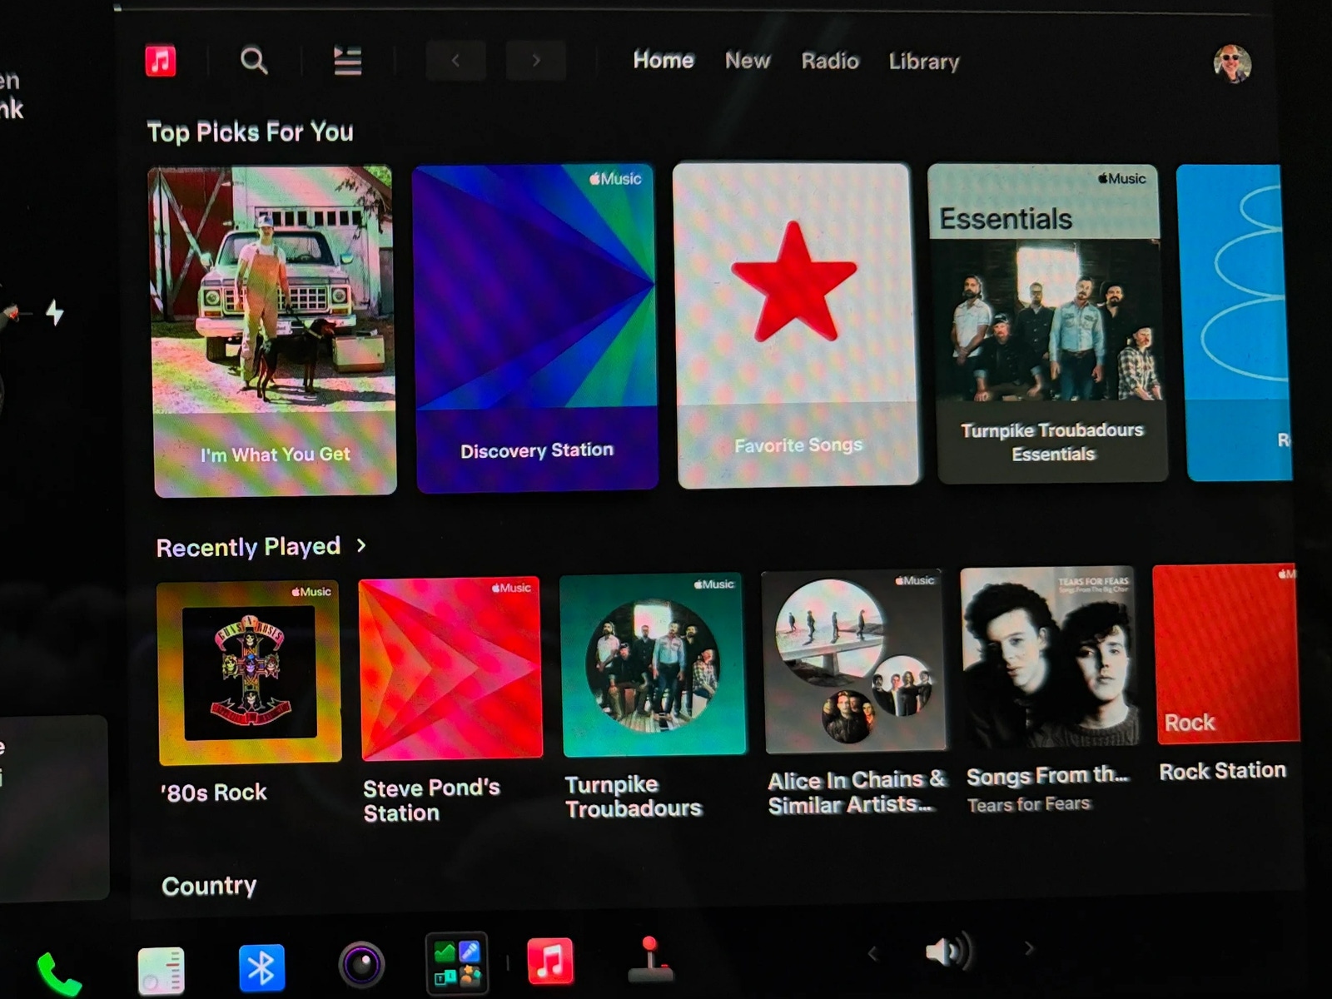Screen dimensions: 1332x999
Task: Play Steve Pond's Station thumbnail
Action: point(450,668)
